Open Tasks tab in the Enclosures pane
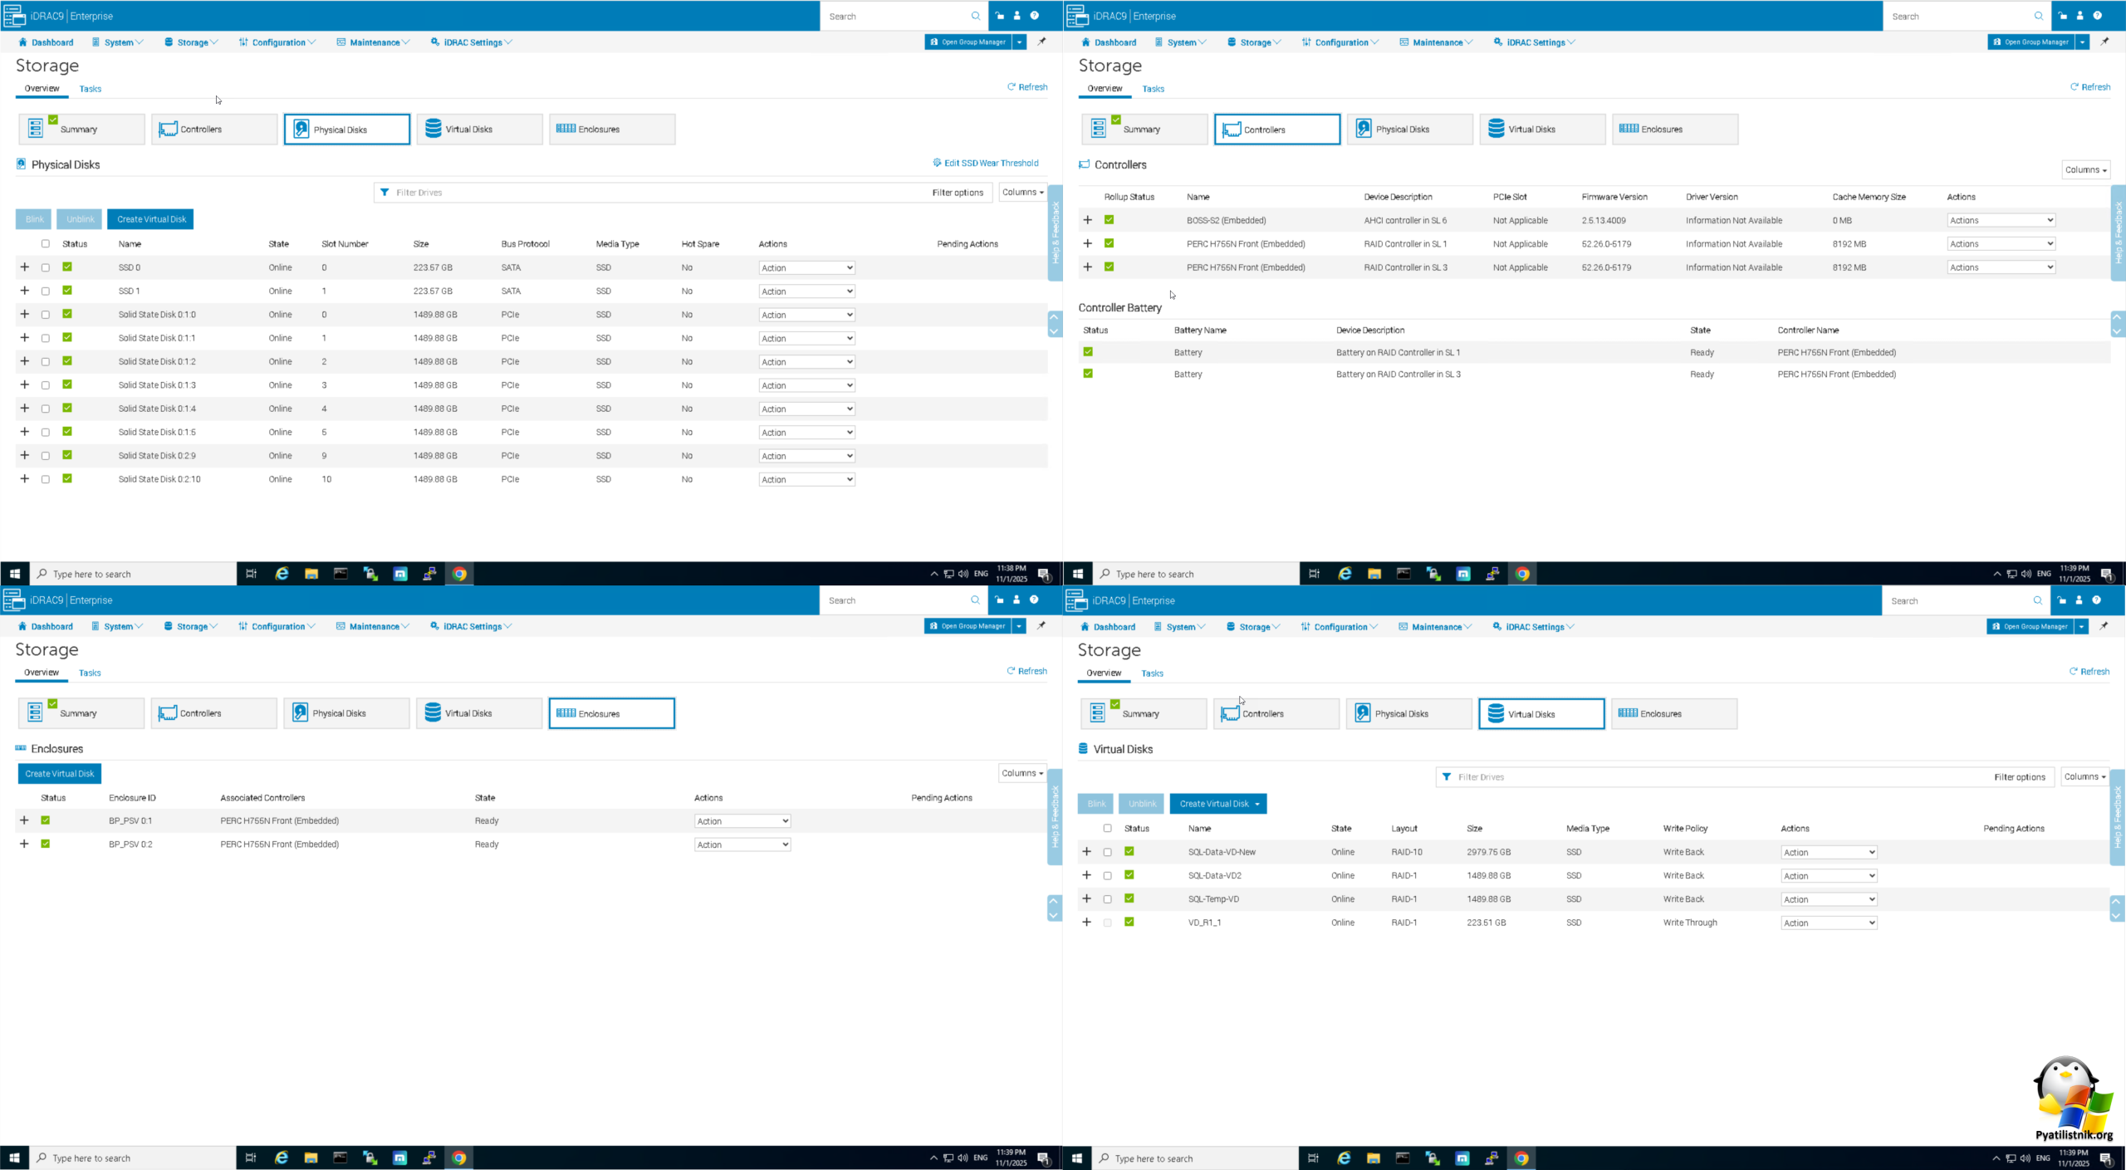 point(90,673)
